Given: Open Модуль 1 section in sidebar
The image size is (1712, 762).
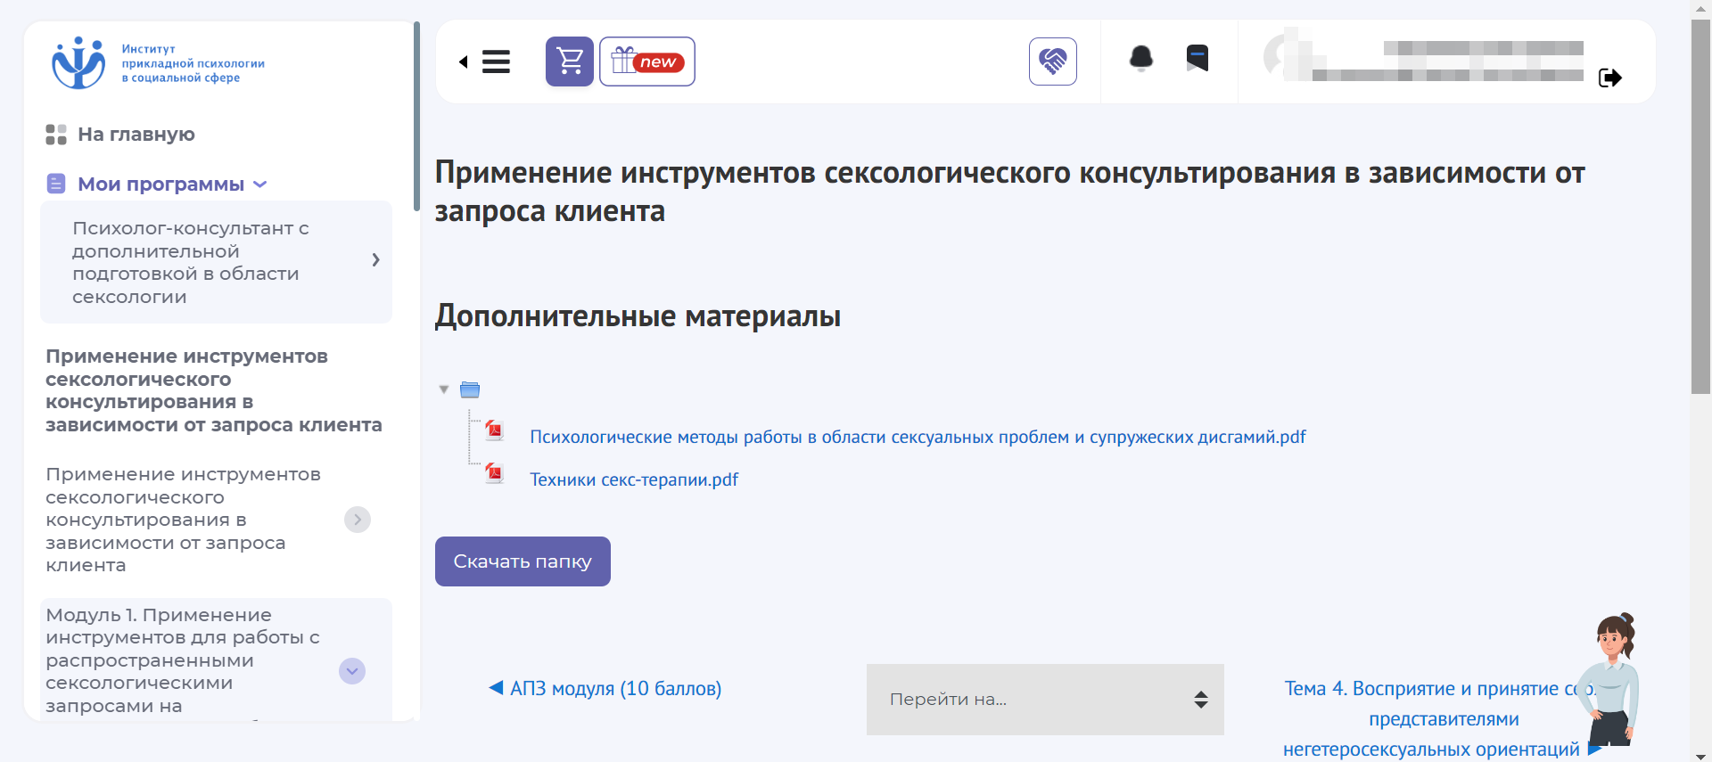Looking at the screenshot, I should [x=183, y=660].
